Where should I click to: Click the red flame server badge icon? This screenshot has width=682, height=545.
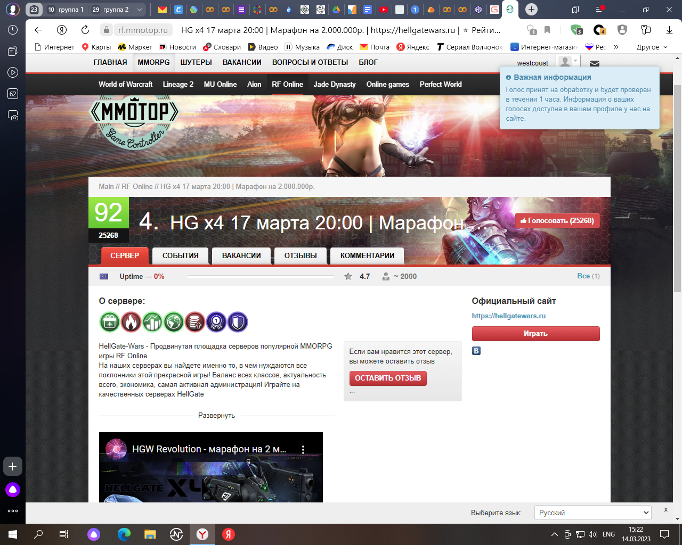tap(131, 322)
